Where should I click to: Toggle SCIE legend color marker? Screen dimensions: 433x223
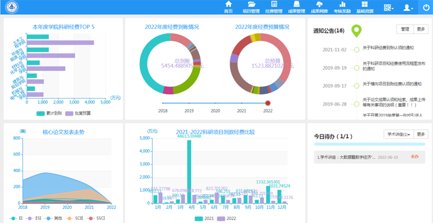point(69,218)
